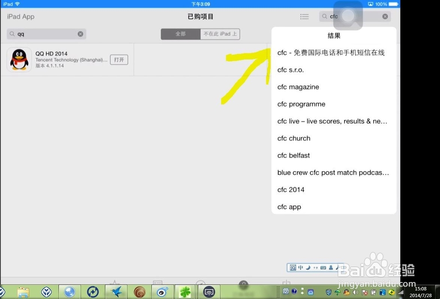This screenshot has width=440, height=299.
Task: Open the blue hummingbird taskbar app
Action: (116, 292)
